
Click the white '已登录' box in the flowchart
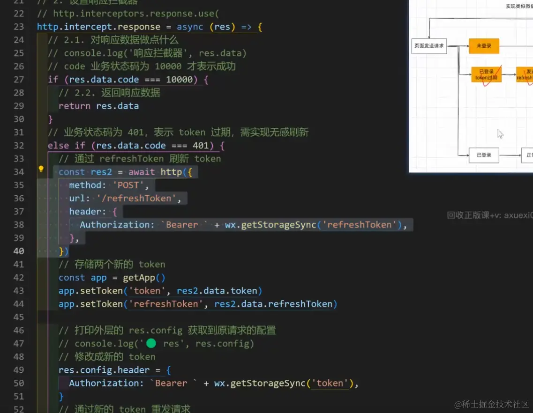(484, 155)
